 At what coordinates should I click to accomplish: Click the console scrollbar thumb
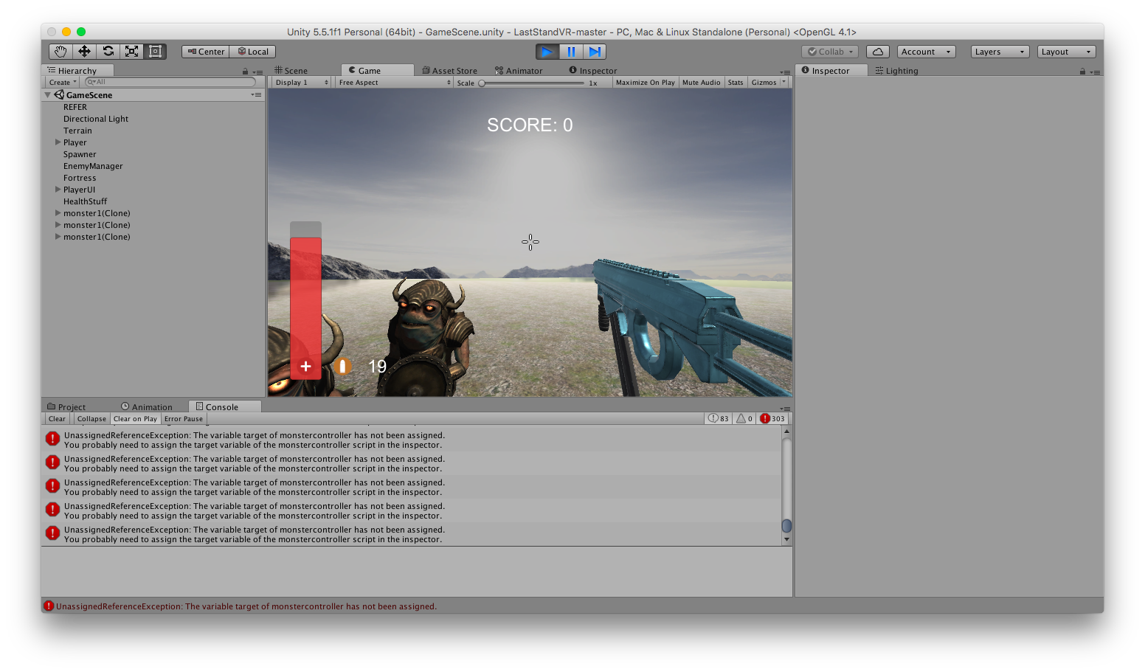[x=786, y=526]
